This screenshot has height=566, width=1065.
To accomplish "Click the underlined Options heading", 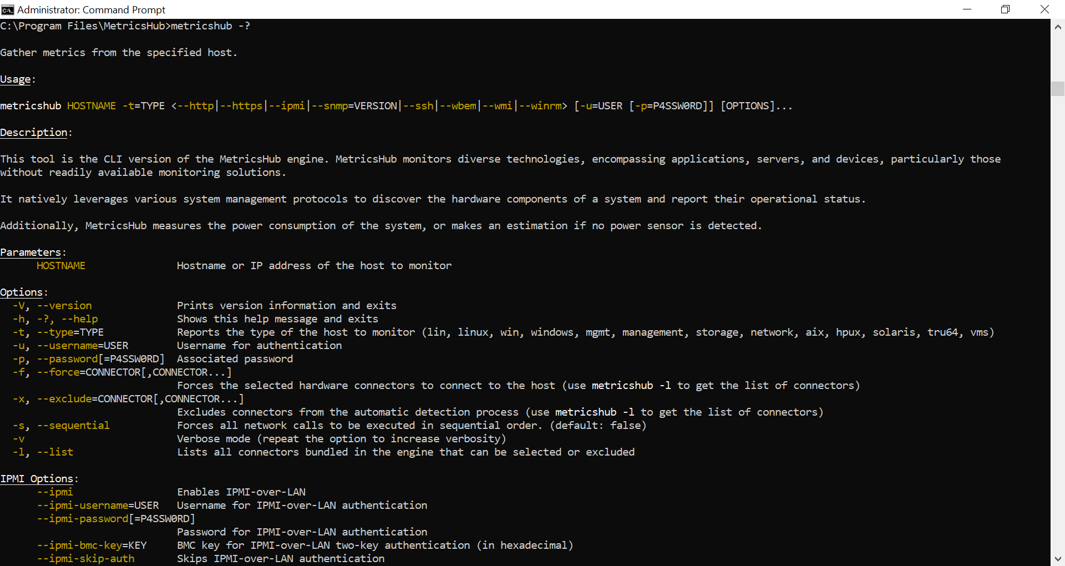I will click(x=22, y=292).
